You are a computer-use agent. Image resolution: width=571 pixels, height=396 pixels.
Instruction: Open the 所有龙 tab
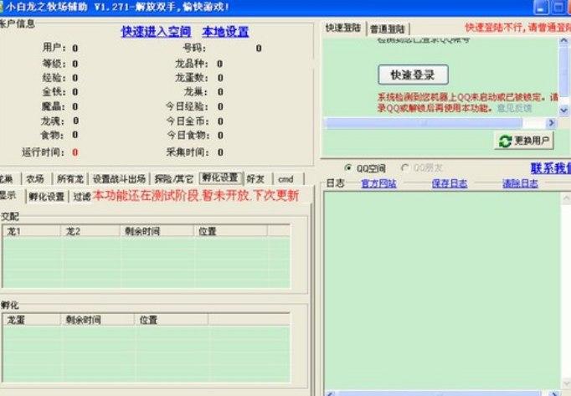point(70,179)
